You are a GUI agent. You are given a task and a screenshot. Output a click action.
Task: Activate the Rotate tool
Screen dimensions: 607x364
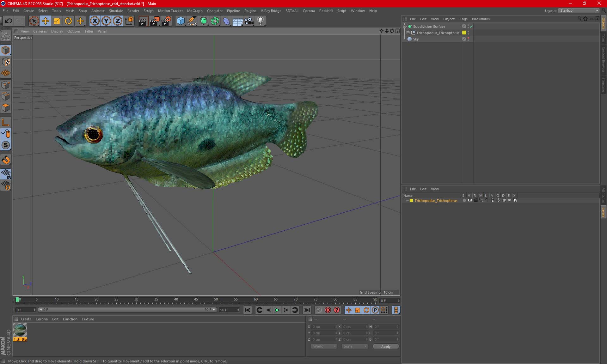pos(68,21)
